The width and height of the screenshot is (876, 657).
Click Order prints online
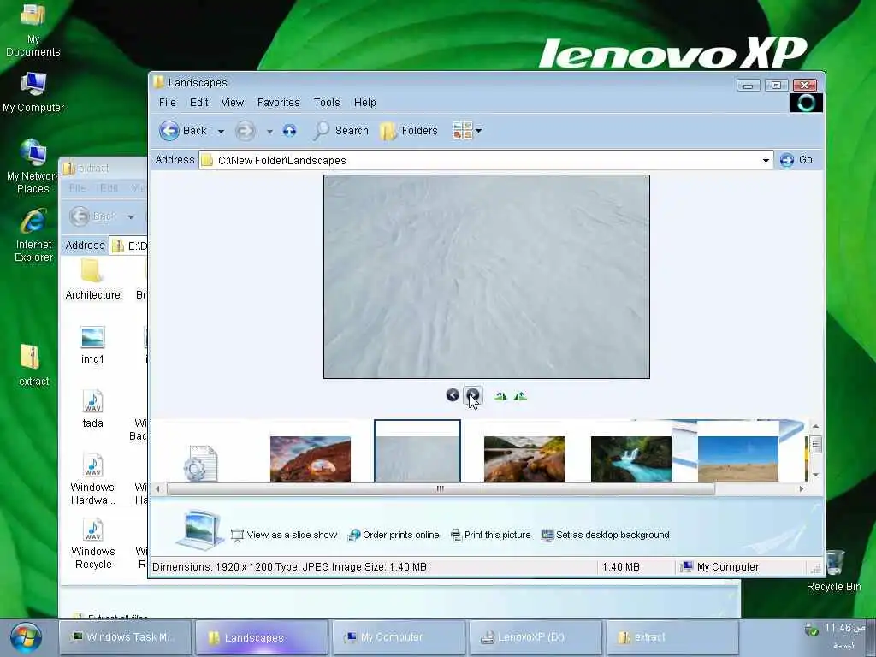pyautogui.click(x=394, y=535)
